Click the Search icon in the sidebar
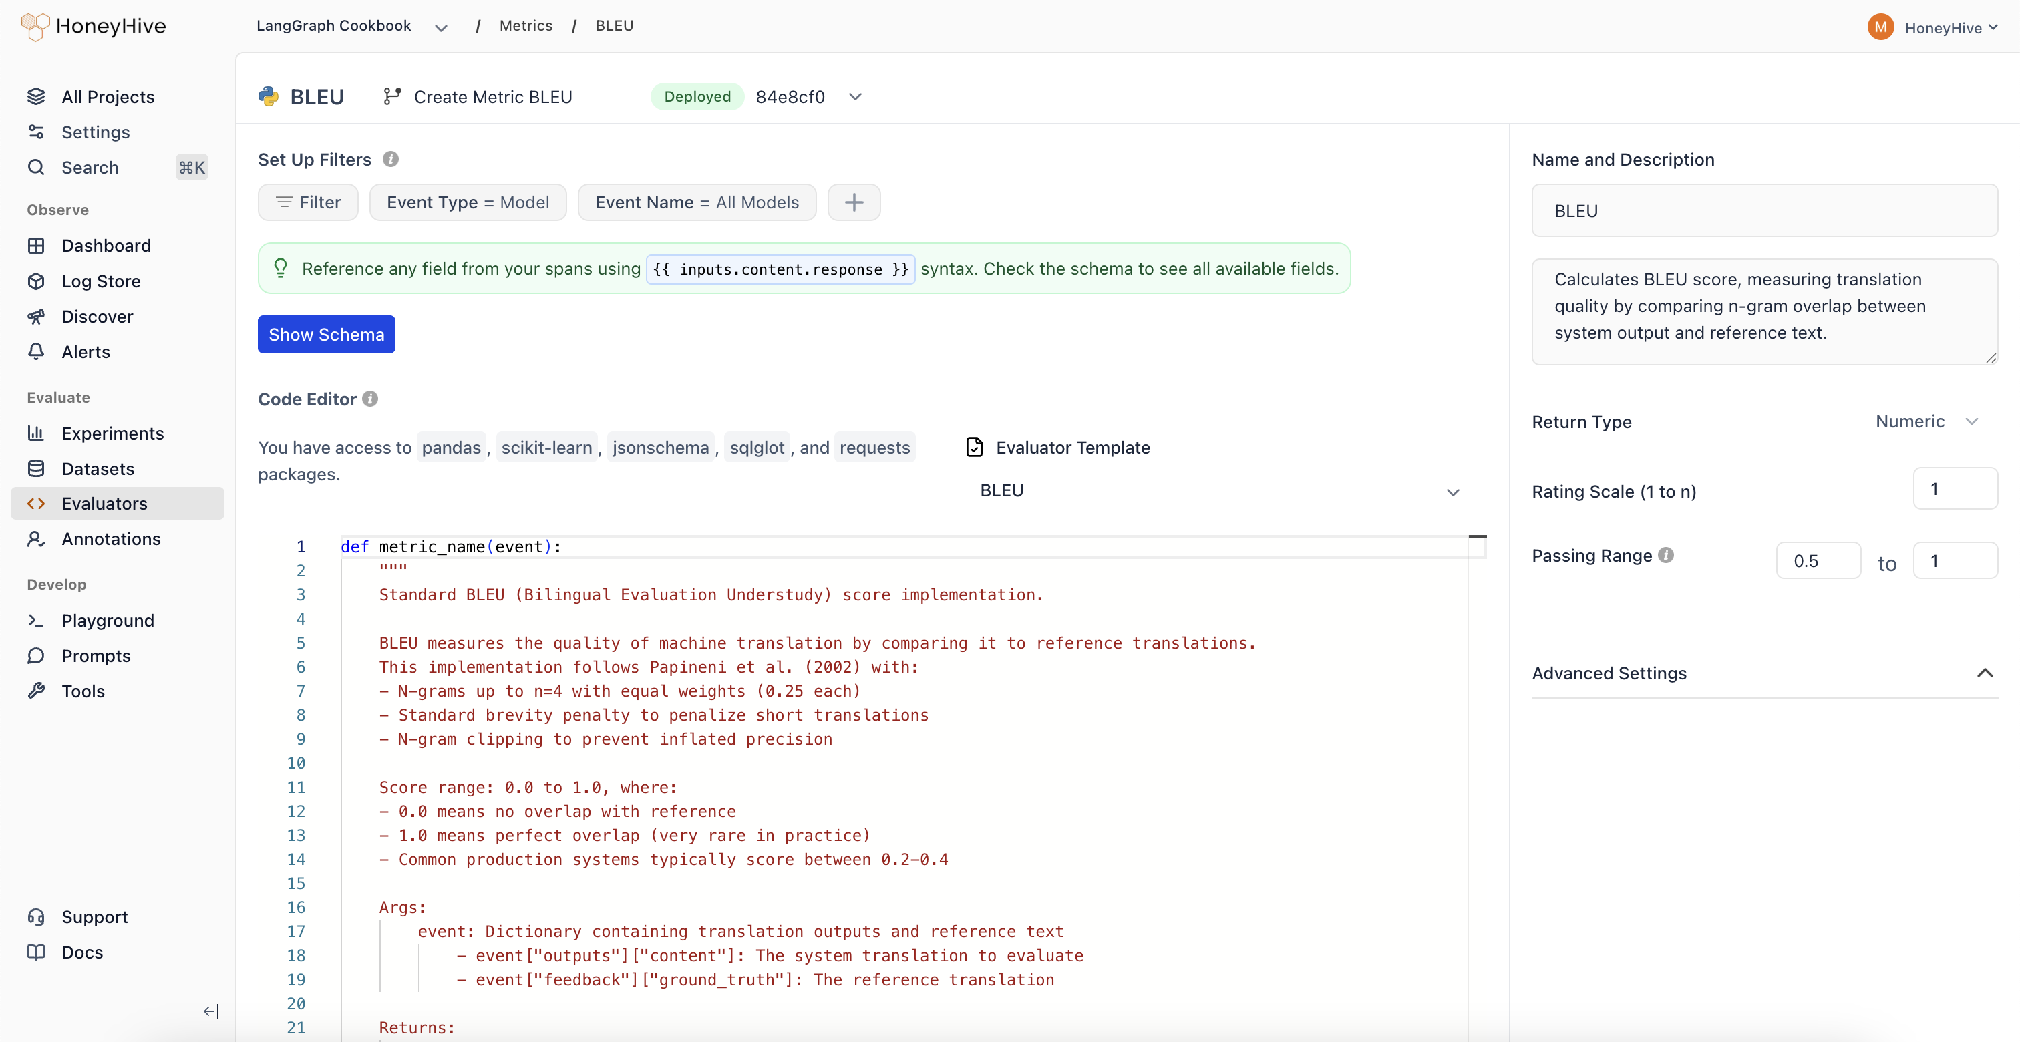The image size is (2020, 1042). coord(37,167)
